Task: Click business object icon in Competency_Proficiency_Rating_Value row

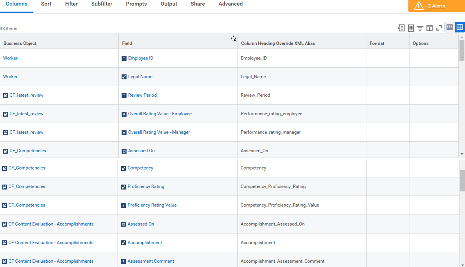Action: pyautogui.click(x=4, y=205)
